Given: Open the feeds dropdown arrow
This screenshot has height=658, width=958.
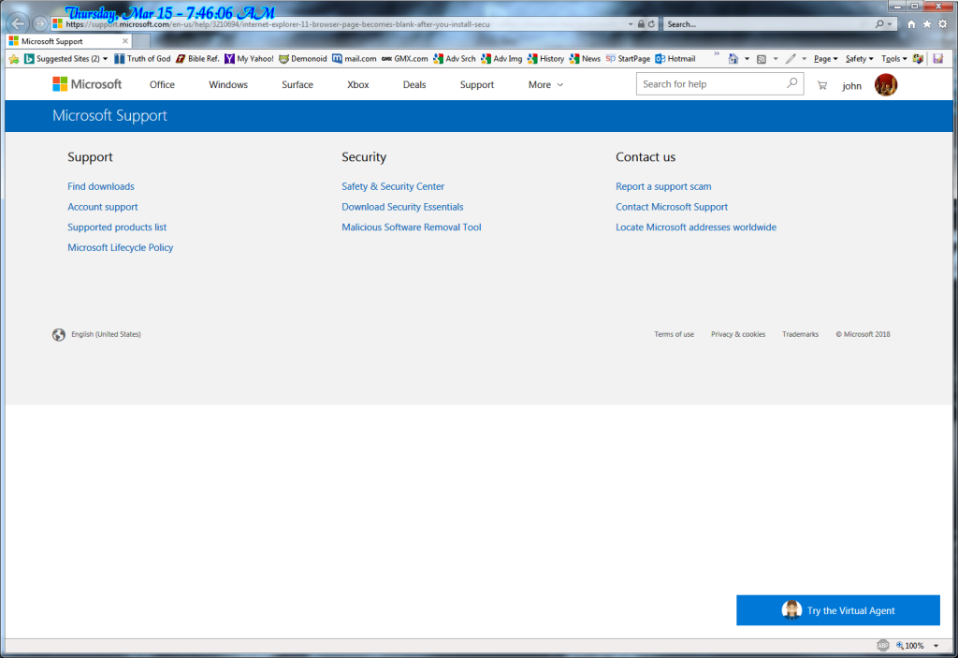Looking at the screenshot, I should point(776,59).
